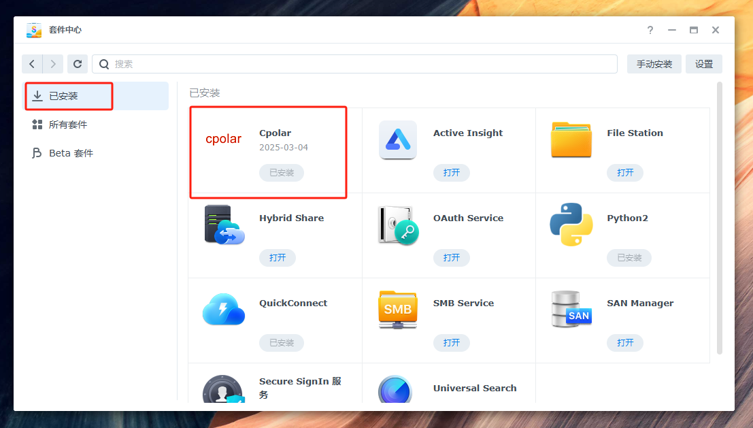Minimize the Package Center window
The image size is (753, 428).
pyautogui.click(x=672, y=30)
